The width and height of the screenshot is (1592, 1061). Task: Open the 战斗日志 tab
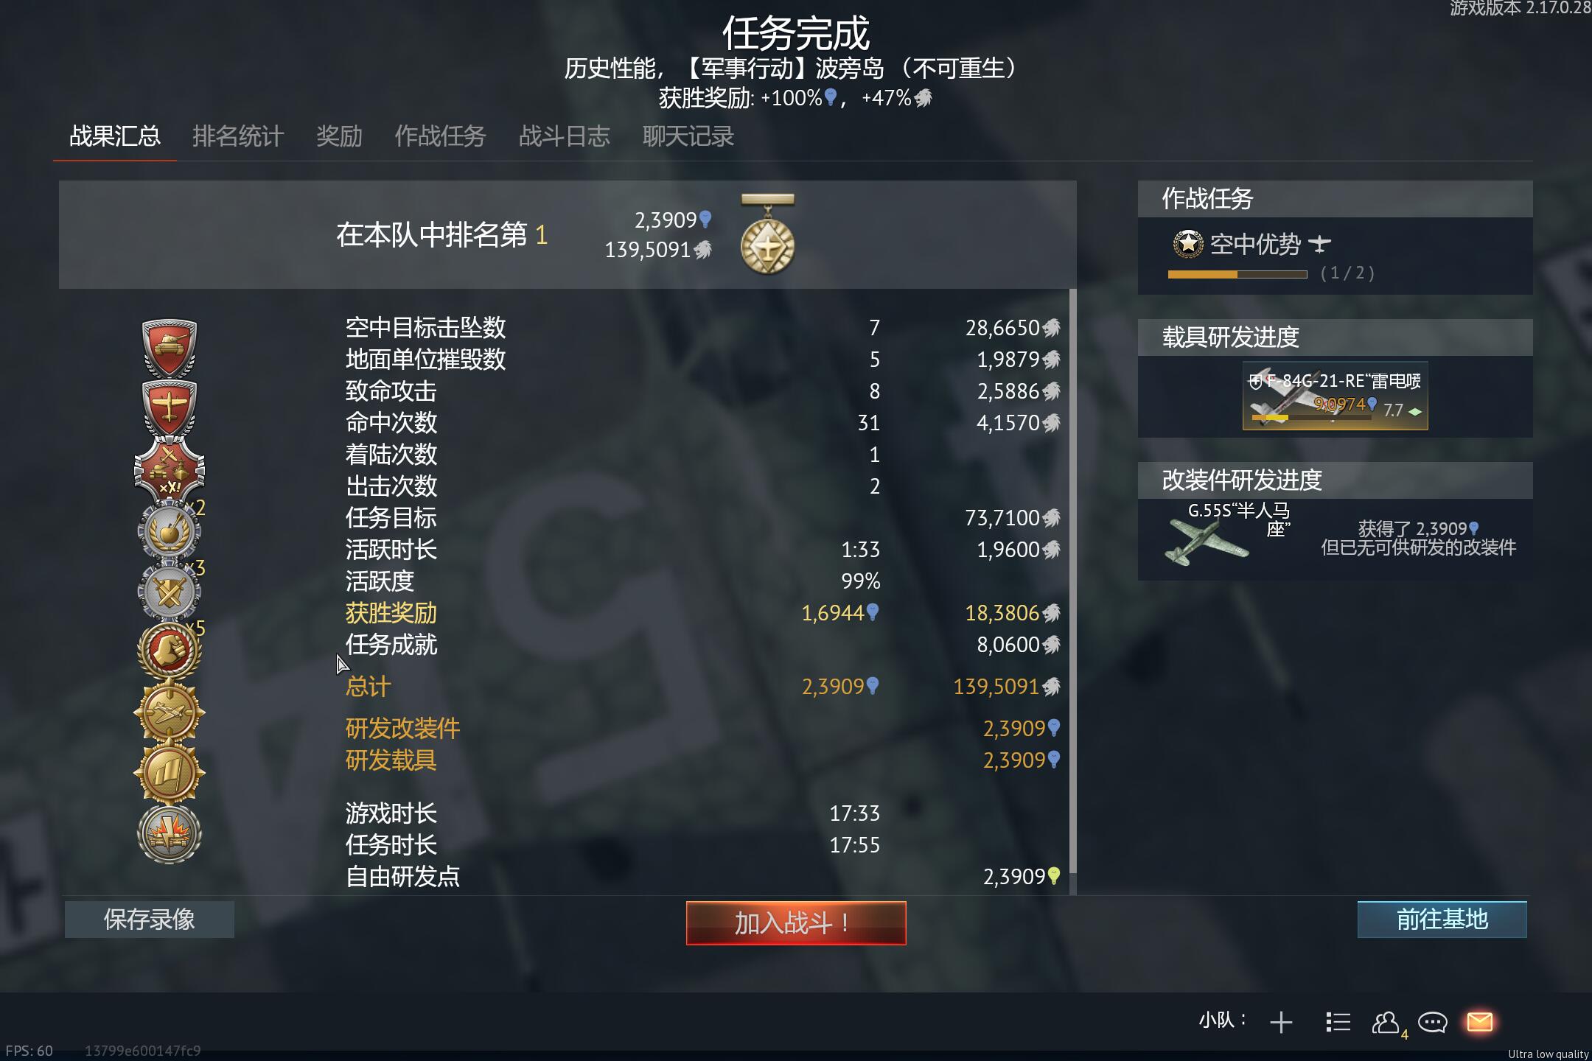(565, 136)
